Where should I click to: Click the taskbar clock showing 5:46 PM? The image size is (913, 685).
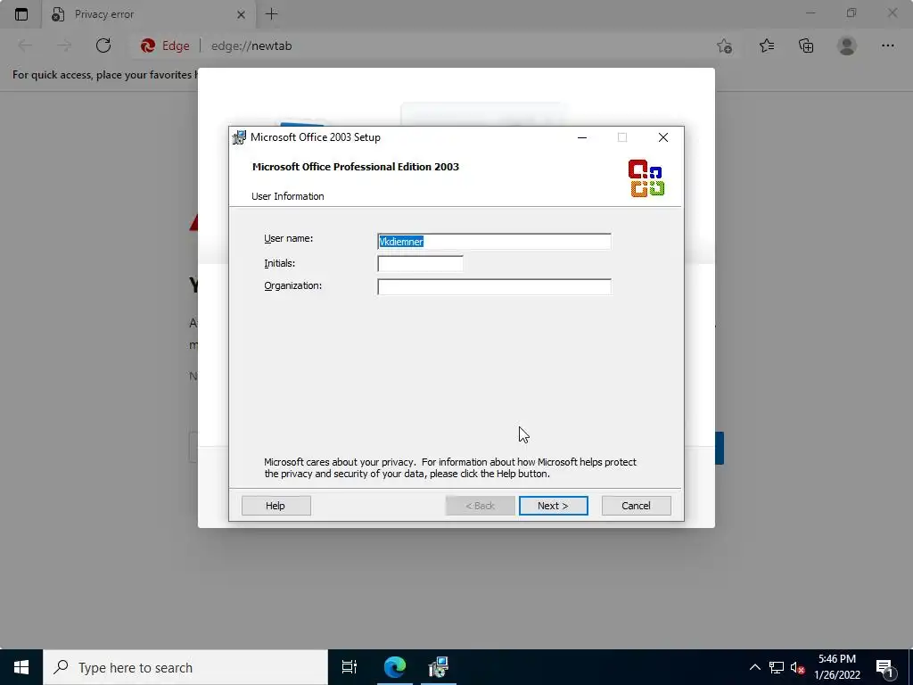click(x=837, y=667)
